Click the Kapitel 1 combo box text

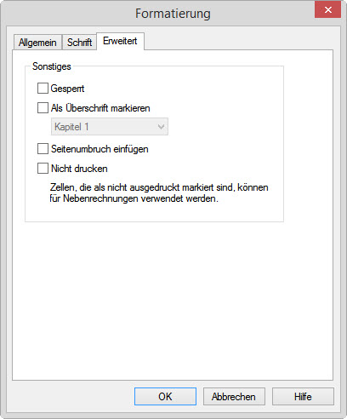click(x=71, y=127)
